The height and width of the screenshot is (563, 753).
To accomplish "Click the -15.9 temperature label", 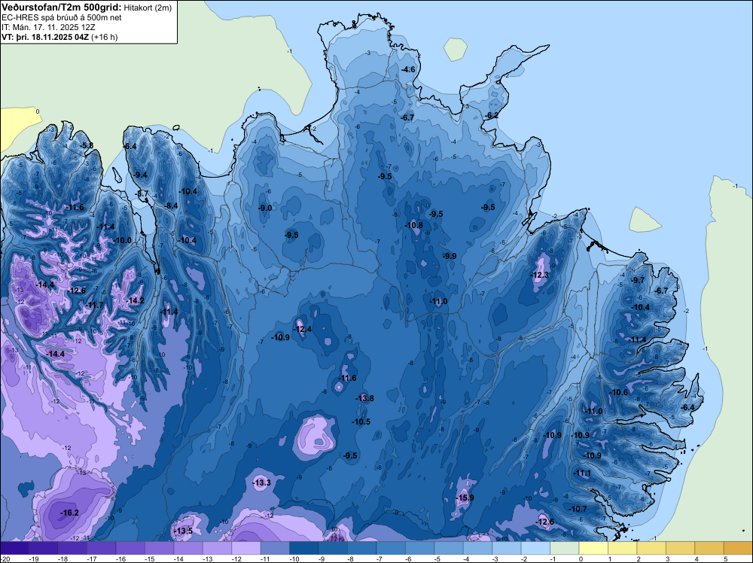I will [465, 498].
